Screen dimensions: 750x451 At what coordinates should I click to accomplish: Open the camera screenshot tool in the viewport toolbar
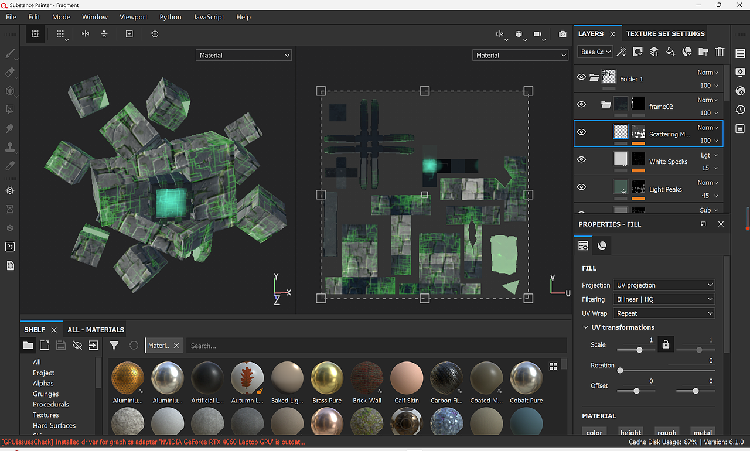click(x=562, y=34)
